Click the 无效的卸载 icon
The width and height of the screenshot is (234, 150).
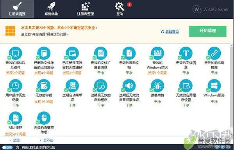[44, 86]
